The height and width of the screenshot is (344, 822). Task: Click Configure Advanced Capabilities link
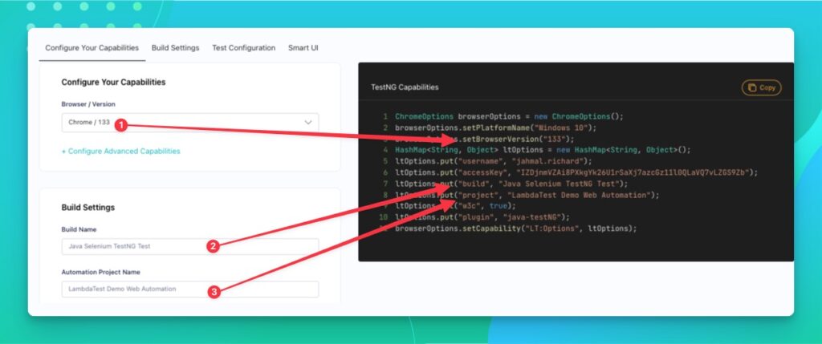[120, 152]
